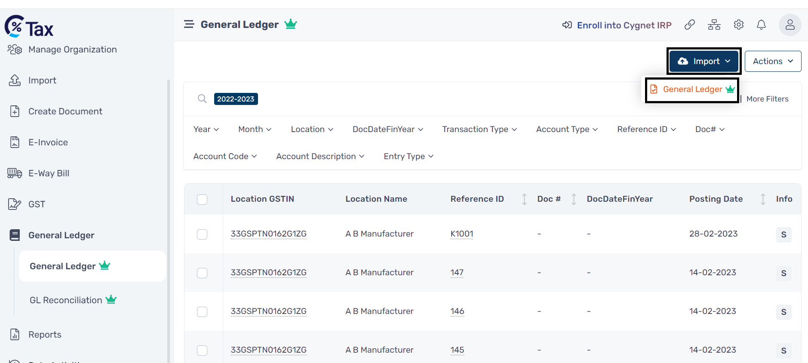The width and height of the screenshot is (808, 363).
Task: Open the user profile avatar
Action: click(790, 25)
